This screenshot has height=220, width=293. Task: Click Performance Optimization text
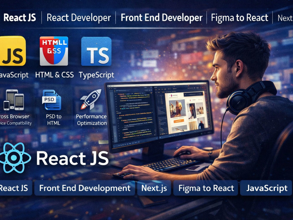(x=91, y=120)
